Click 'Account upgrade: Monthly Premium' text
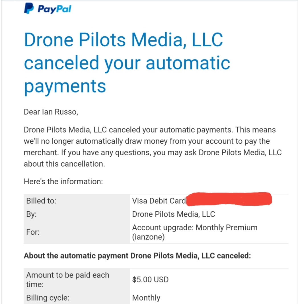Viewport: 298px width, 304px height. click(x=195, y=228)
